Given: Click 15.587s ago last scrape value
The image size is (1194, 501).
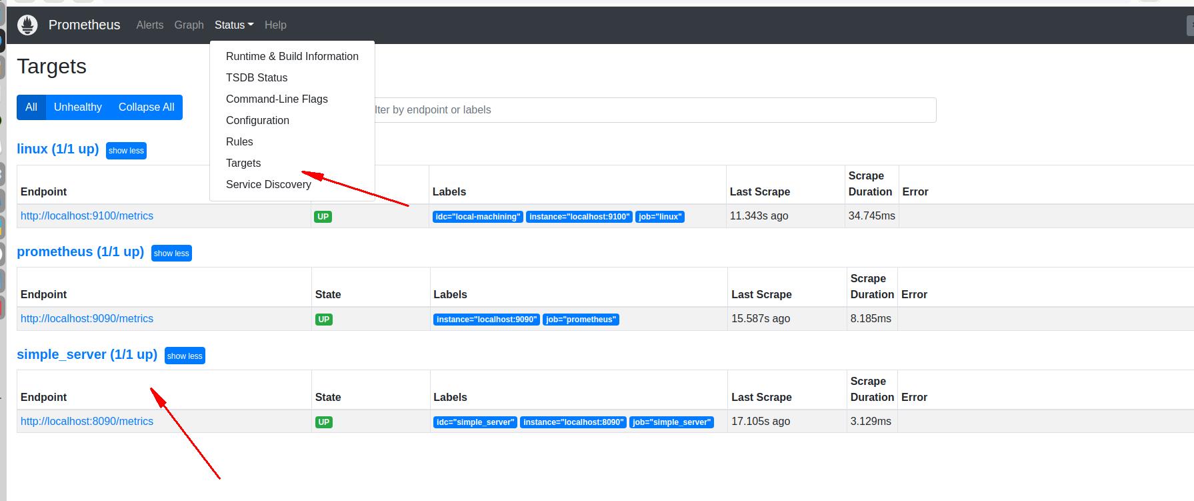Looking at the screenshot, I should 761,319.
